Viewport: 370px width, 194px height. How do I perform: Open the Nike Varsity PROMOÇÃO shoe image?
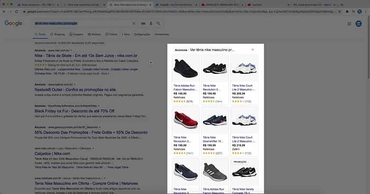pyautogui.click(x=244, y=172)
